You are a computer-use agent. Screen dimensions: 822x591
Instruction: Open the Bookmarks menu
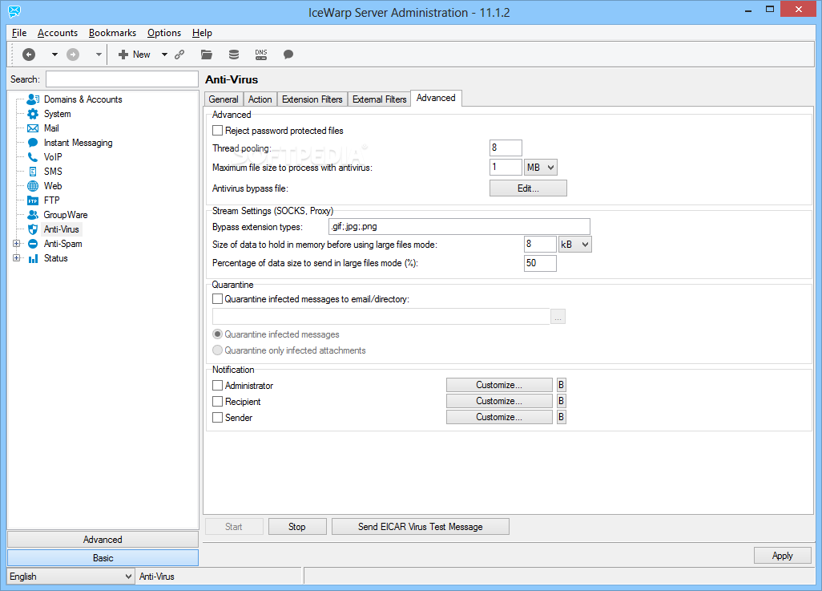(112, 33)
